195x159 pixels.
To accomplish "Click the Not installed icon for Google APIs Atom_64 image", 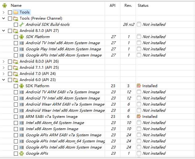I will (139, 141).
